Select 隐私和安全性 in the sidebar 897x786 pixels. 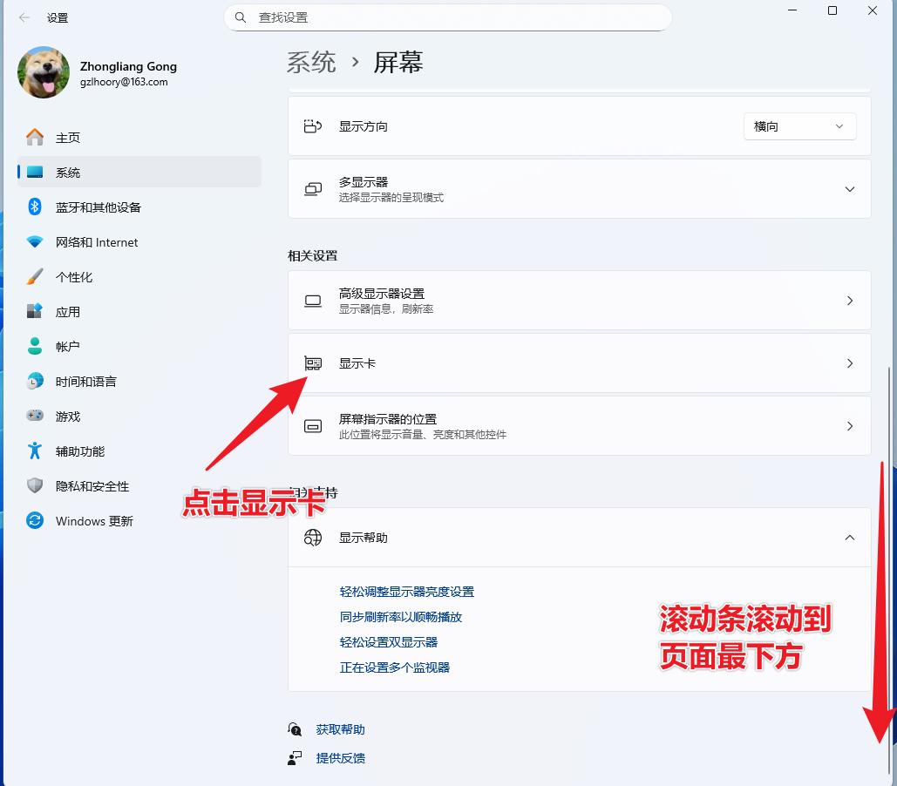click(92, 486)
